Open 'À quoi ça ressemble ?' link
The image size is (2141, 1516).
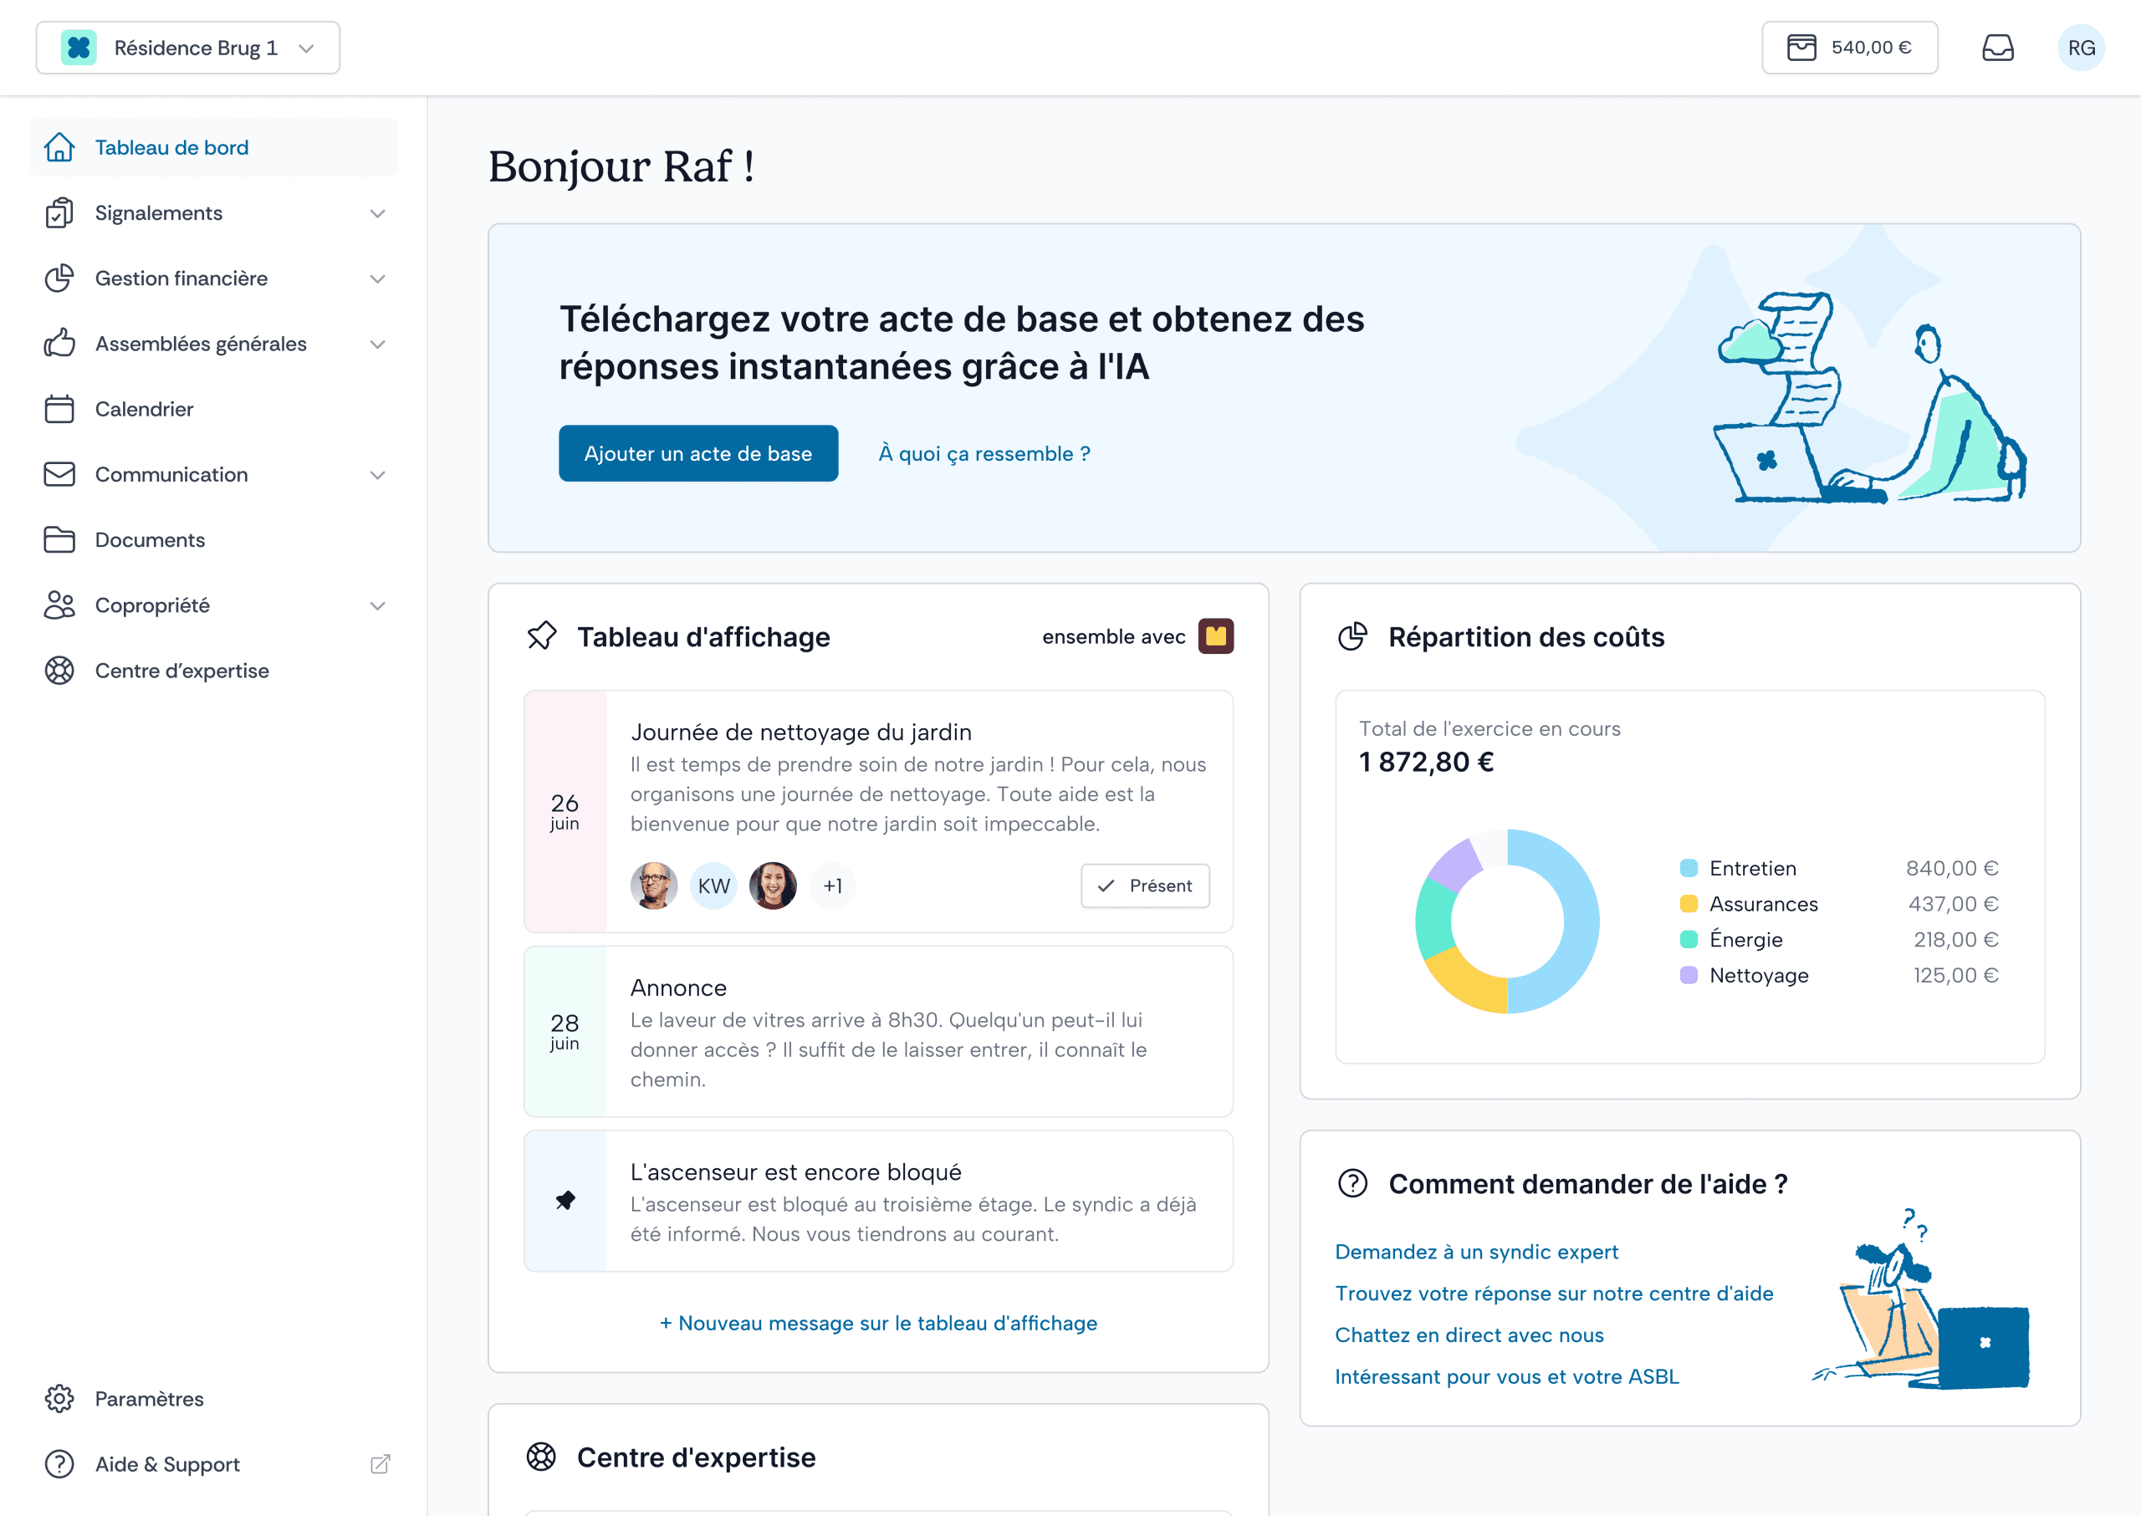[984, 454]
